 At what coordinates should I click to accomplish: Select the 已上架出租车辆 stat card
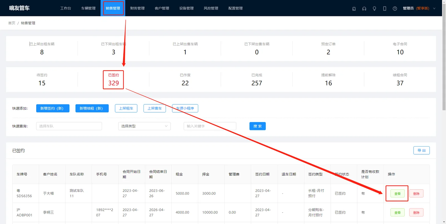[42, 49]
